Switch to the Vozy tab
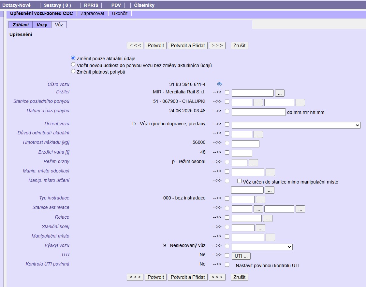Screen dimensions: 366x287 tap(42, 25)
